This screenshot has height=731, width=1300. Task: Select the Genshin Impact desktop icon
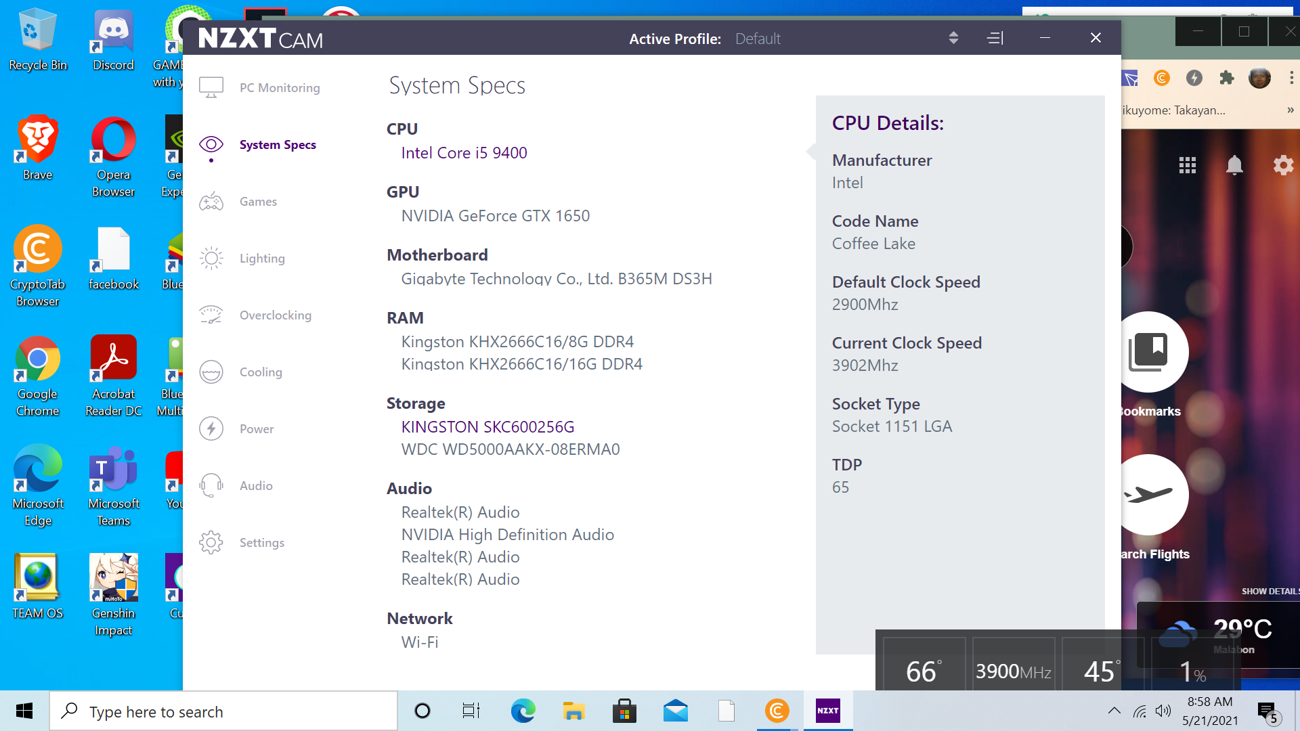(x=114, y=596)
